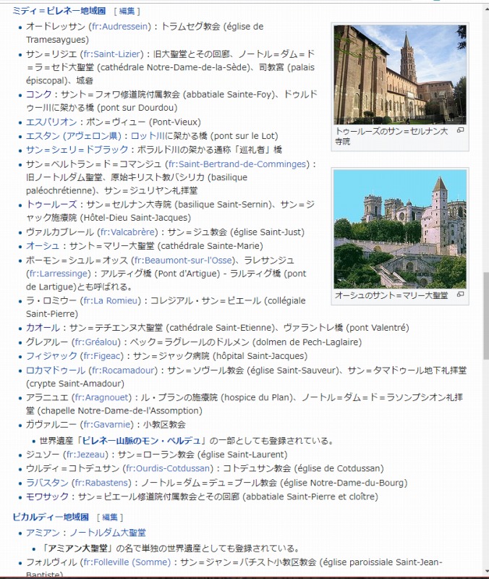Follow the fr:Rabastens link

pos(102,483)
